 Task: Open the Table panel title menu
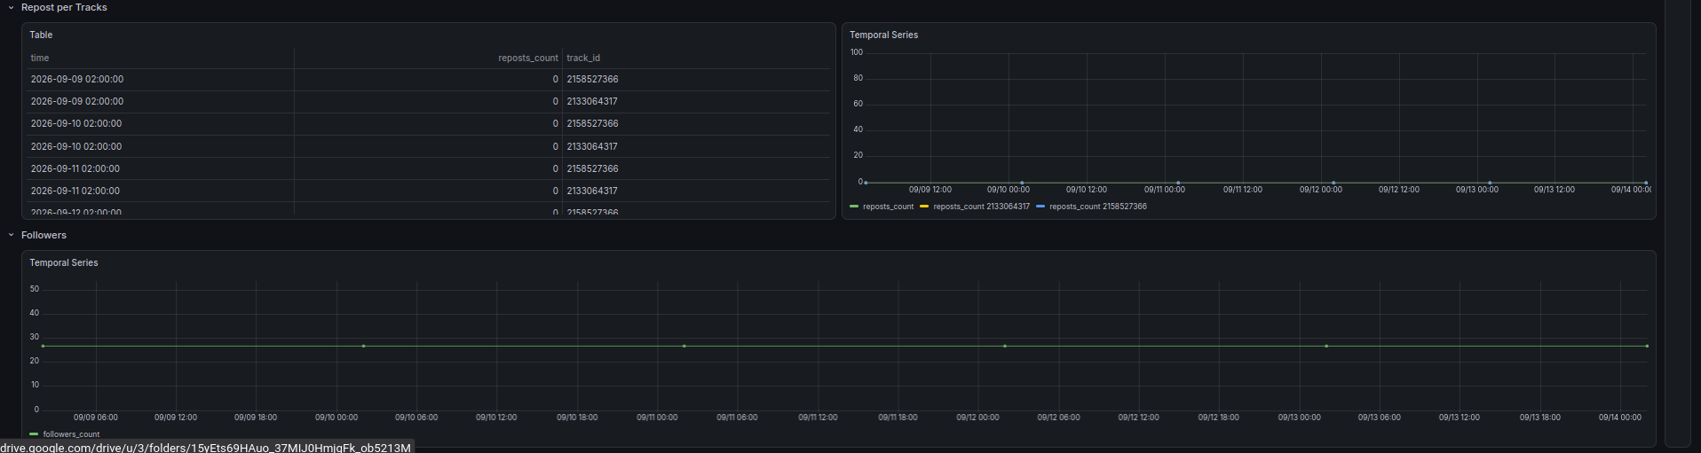(x=41, y=35)
